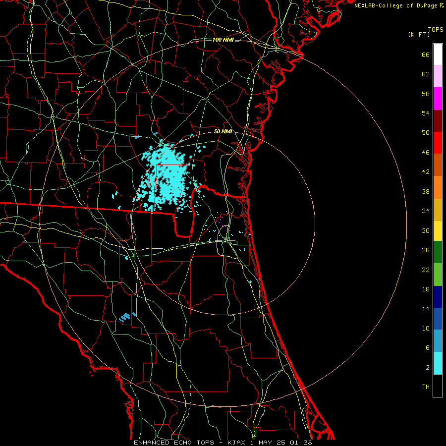446x446 pixels.
Task: Click the NEXLAB-College of DuPage text
Action: [x=395, y=5]
